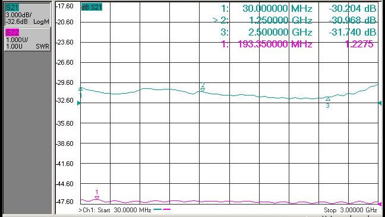
Task: Click the '-32.60' reference scale label
Action: tap(65, 100)
